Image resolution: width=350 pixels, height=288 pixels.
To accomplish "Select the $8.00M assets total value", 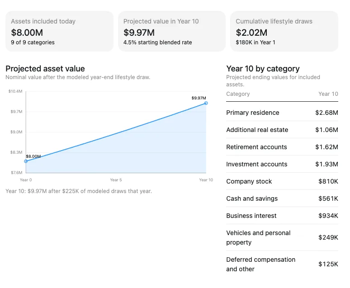I will (x=27, y=33).
